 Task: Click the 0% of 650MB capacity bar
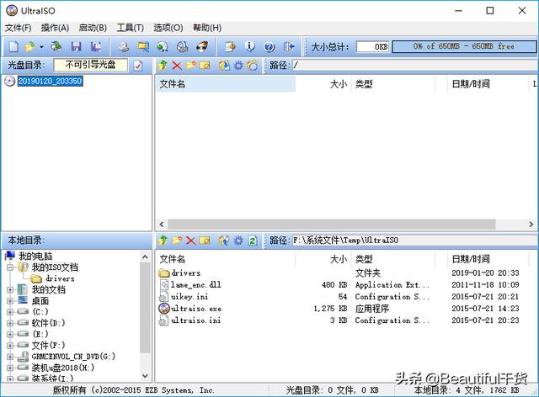pyautogui.click(x=464, y=46)
